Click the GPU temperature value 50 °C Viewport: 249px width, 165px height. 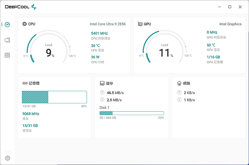[x=211, y=45]
